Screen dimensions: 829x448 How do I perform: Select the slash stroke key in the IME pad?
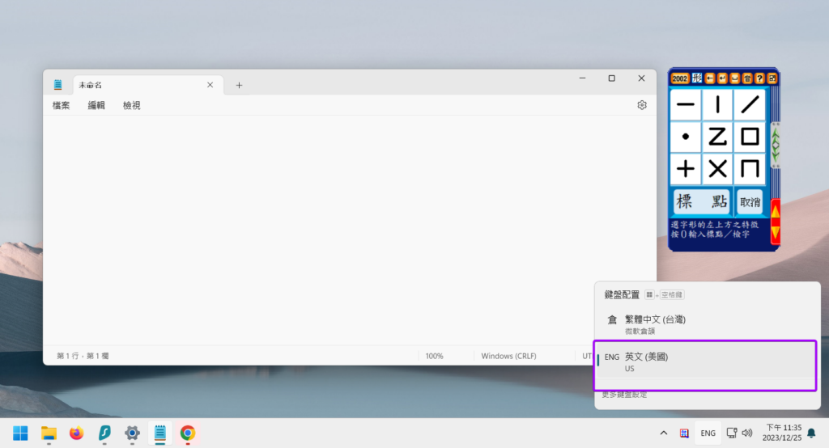749,104
